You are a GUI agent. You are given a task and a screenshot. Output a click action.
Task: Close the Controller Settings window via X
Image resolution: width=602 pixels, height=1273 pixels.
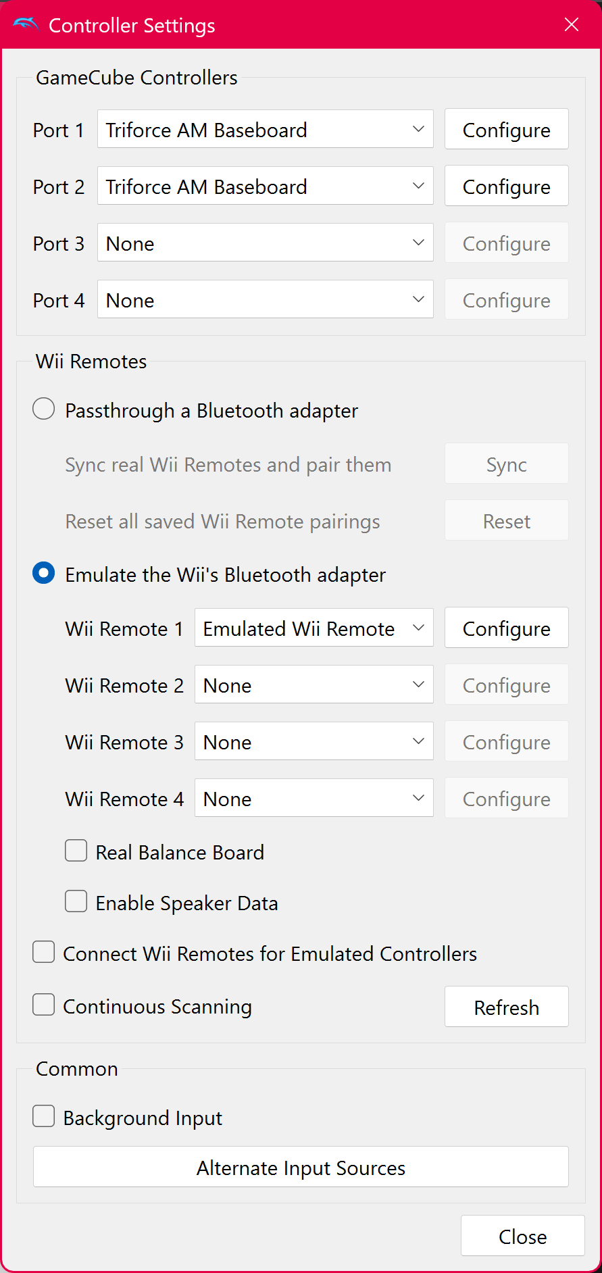572,25
